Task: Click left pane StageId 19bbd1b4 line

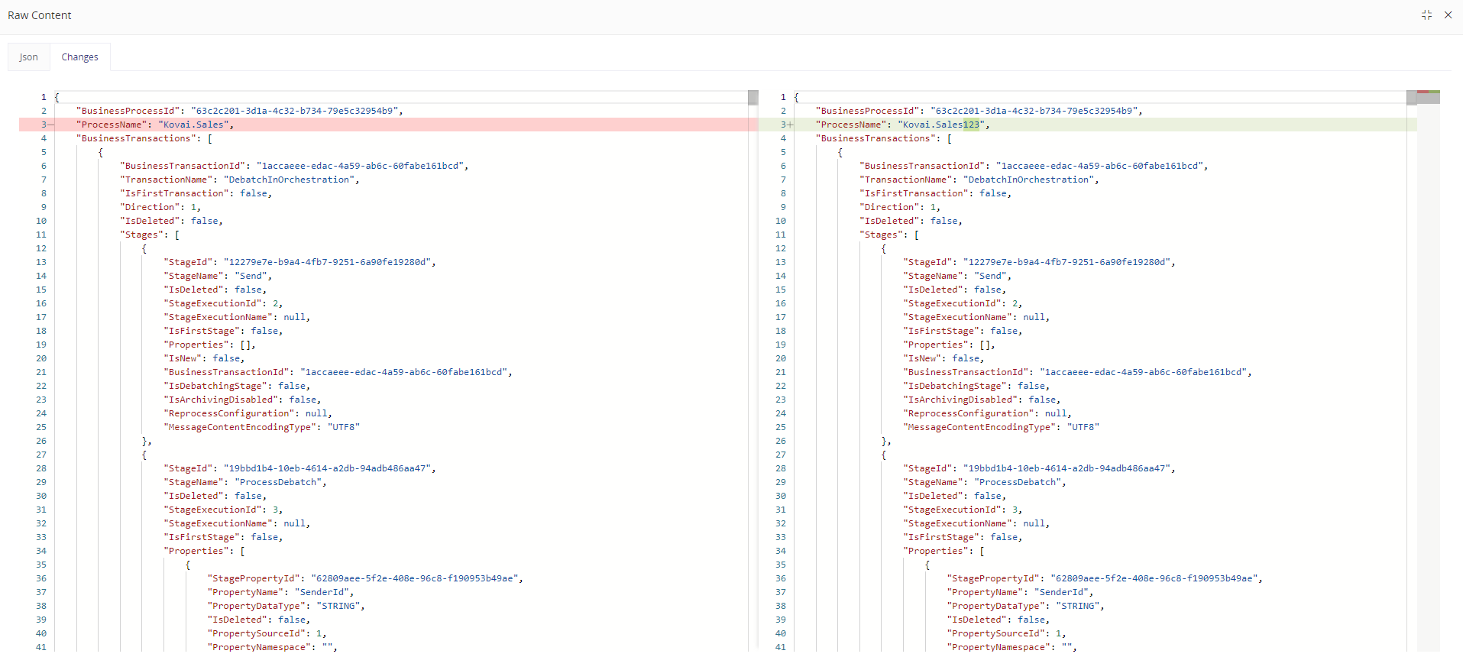Action: 300,468
